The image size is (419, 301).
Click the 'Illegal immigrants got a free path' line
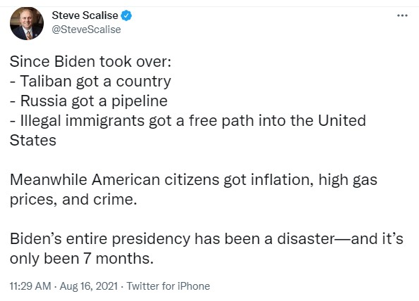pyautogui.click(x=188, y=121)
